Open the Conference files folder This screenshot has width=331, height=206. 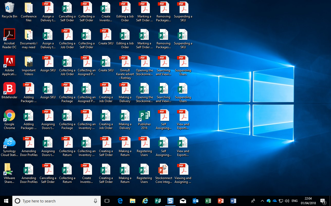(29, 7)
